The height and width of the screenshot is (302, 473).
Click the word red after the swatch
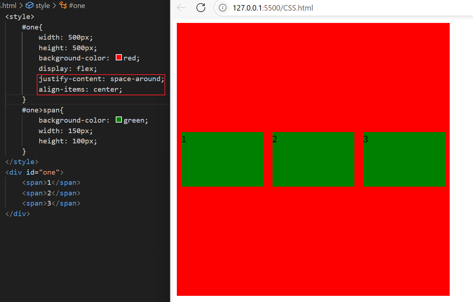pos(130,58)
